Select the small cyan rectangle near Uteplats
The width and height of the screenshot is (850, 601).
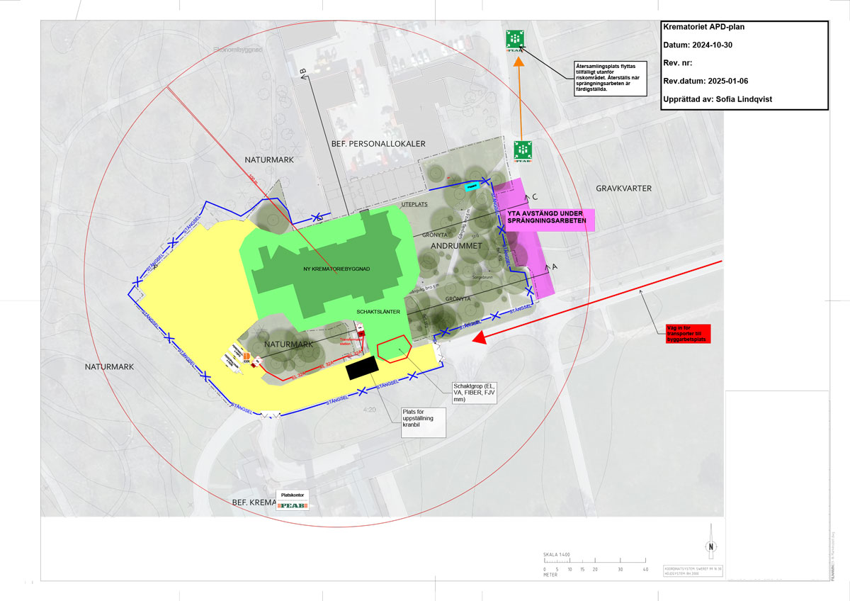(472, 186)
